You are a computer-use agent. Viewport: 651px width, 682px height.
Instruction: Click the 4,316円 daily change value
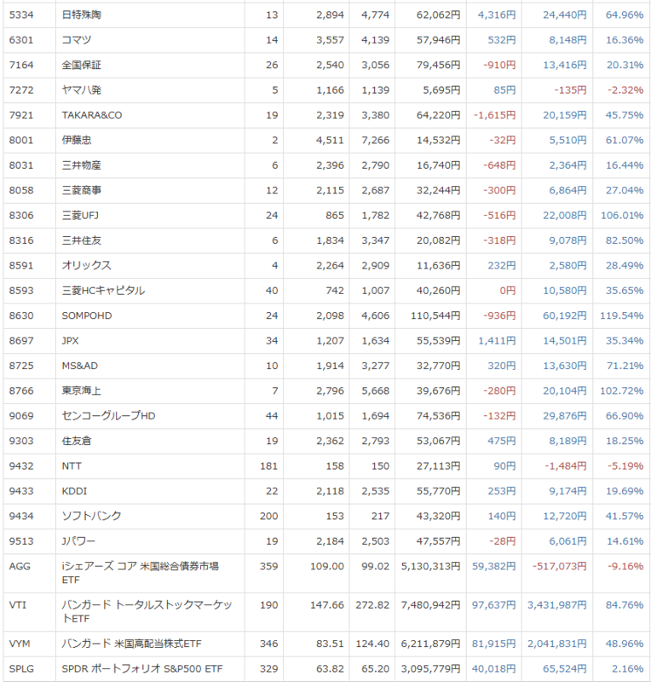click(497, 14)
